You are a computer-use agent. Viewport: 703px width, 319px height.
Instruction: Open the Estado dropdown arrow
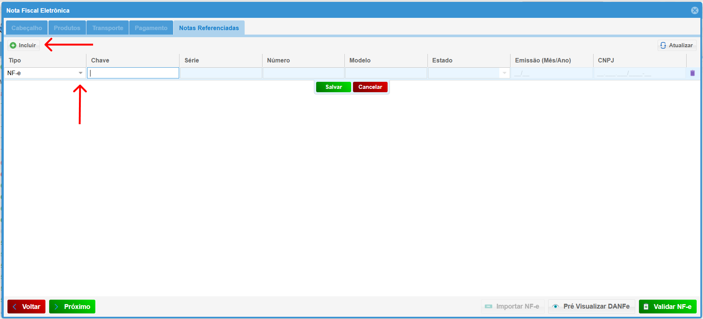pos(504,73)
